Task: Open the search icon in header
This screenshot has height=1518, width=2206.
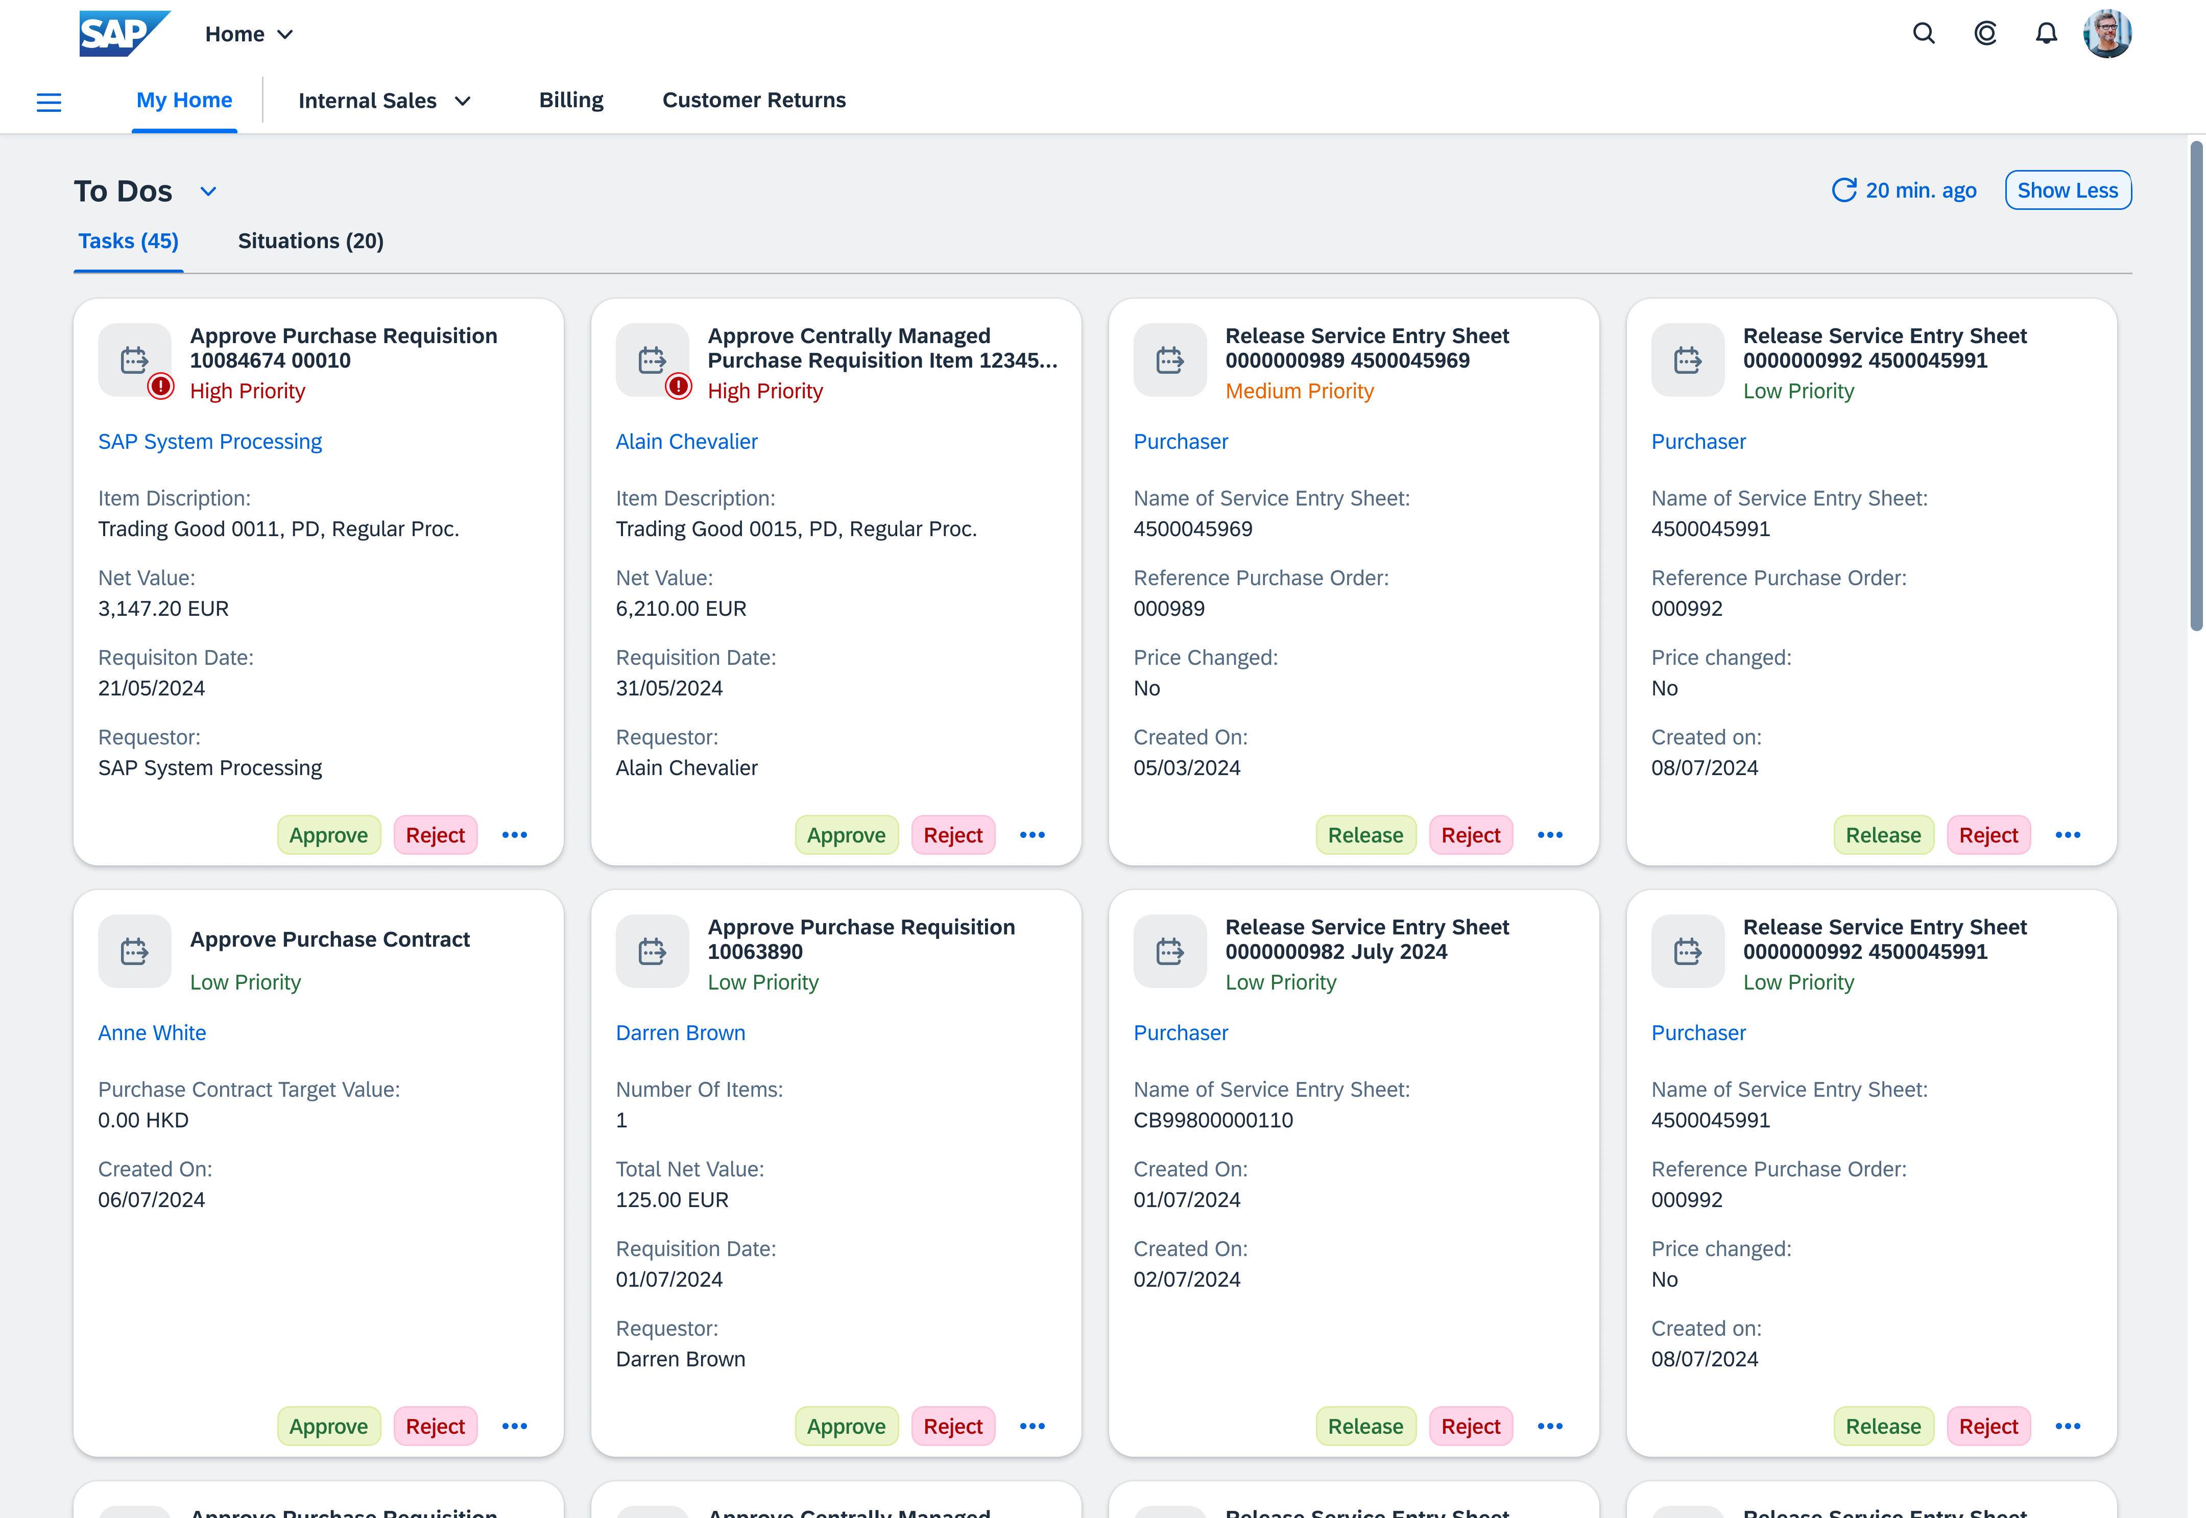Action: click(x=1924, y=34)
